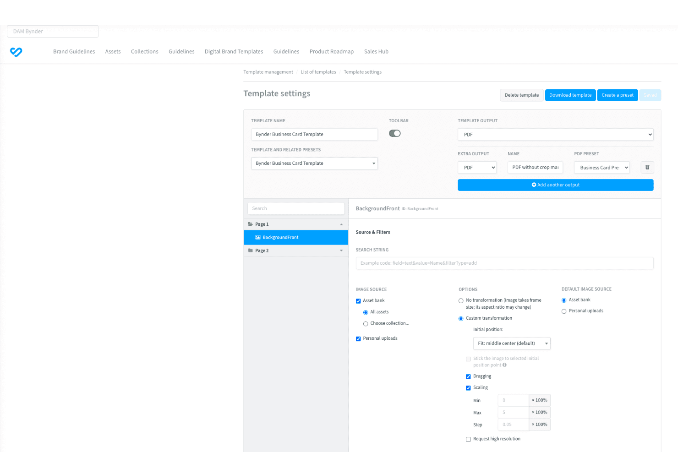Delete the extra output with trash icon
The image size is (678, 452).
click(647, 168)
